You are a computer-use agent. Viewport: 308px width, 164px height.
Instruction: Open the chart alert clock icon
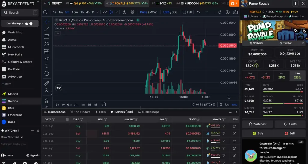click(x=220, y=12)
